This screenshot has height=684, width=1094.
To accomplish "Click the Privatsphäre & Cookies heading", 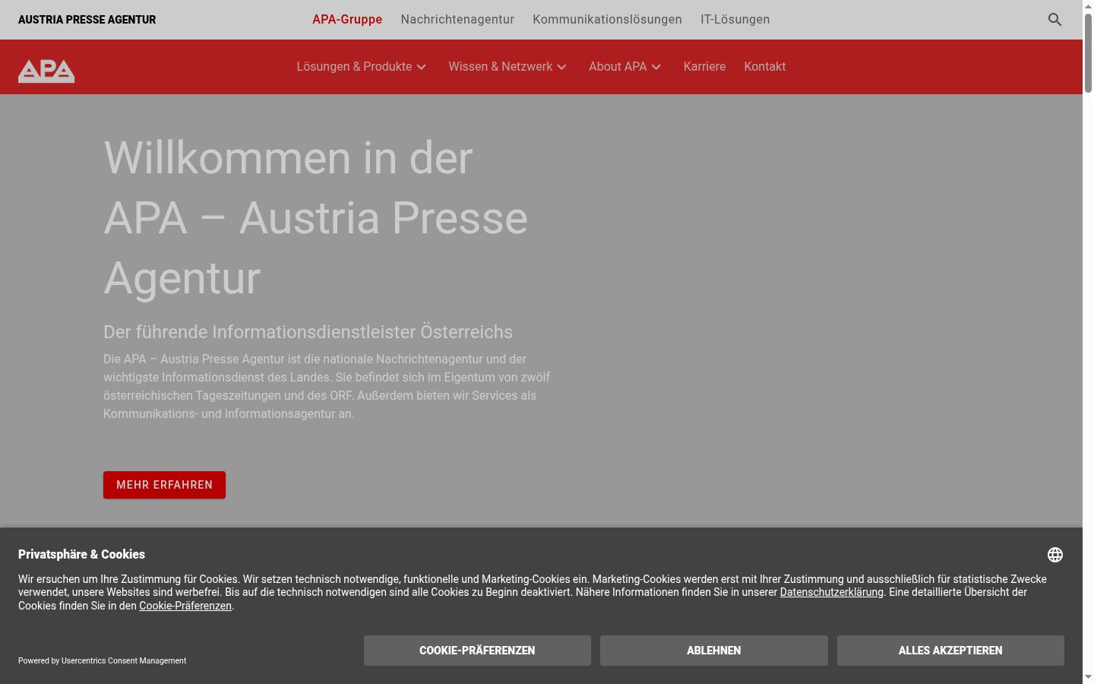I will (81, 555).
